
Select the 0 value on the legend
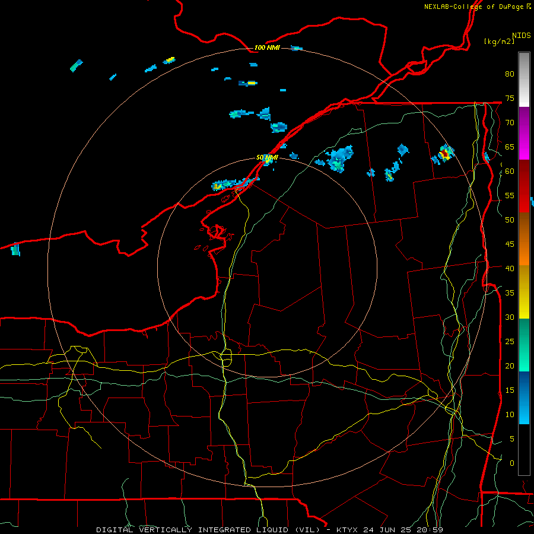(512, 463)
